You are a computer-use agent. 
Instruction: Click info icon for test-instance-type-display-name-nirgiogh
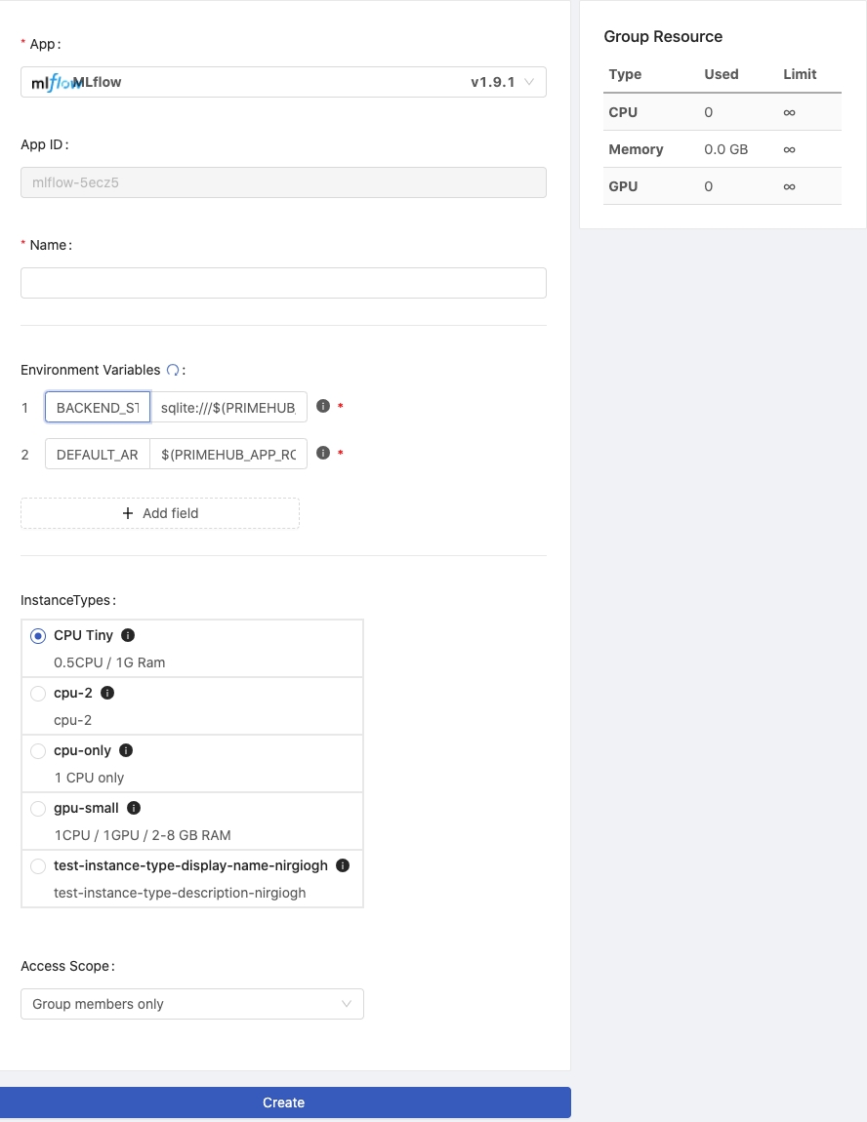coord(343,865)
